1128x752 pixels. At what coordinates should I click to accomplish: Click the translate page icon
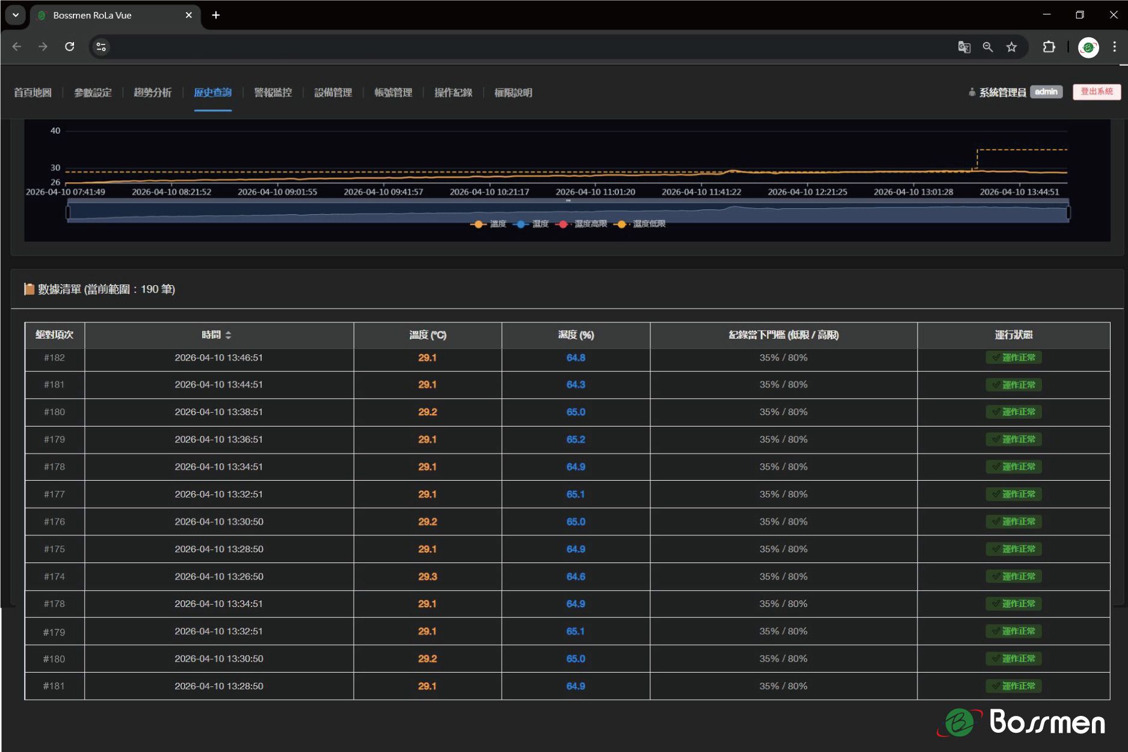point(964,47)
